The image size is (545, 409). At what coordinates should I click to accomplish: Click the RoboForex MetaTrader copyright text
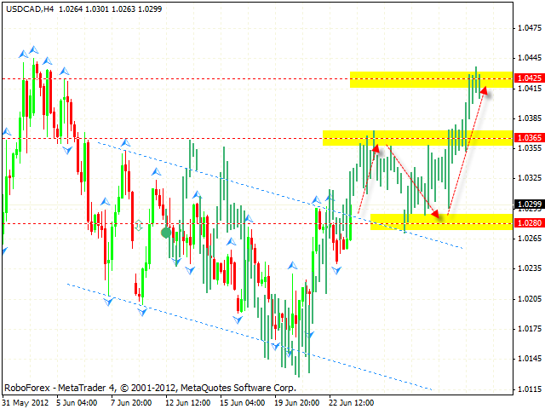coord(119,385)
